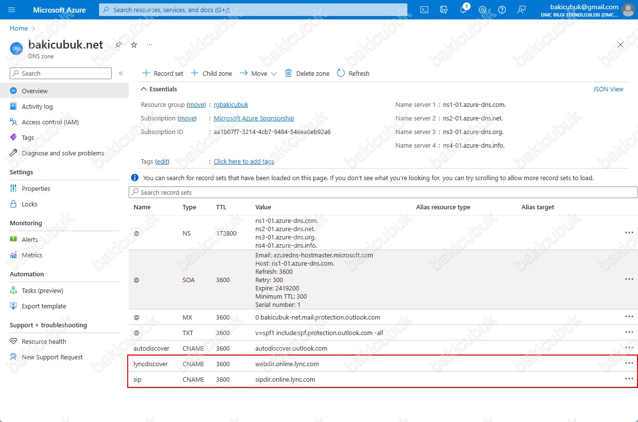Add a new Record set

click(x=163, y=73)
